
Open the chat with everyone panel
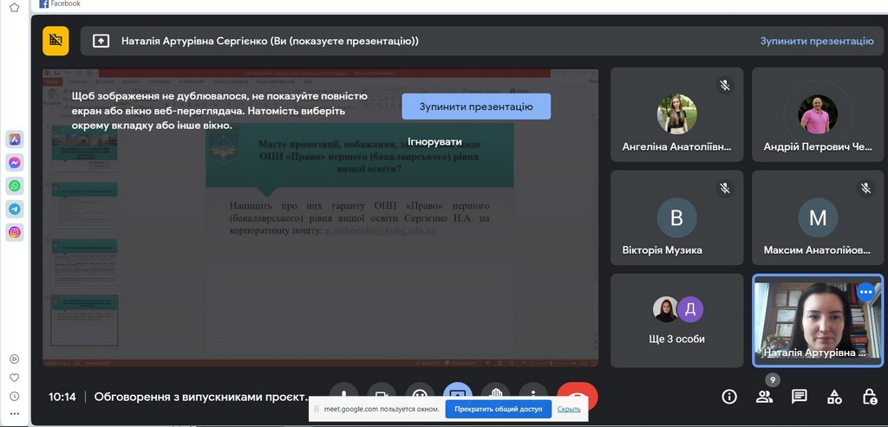click(799, 397)
